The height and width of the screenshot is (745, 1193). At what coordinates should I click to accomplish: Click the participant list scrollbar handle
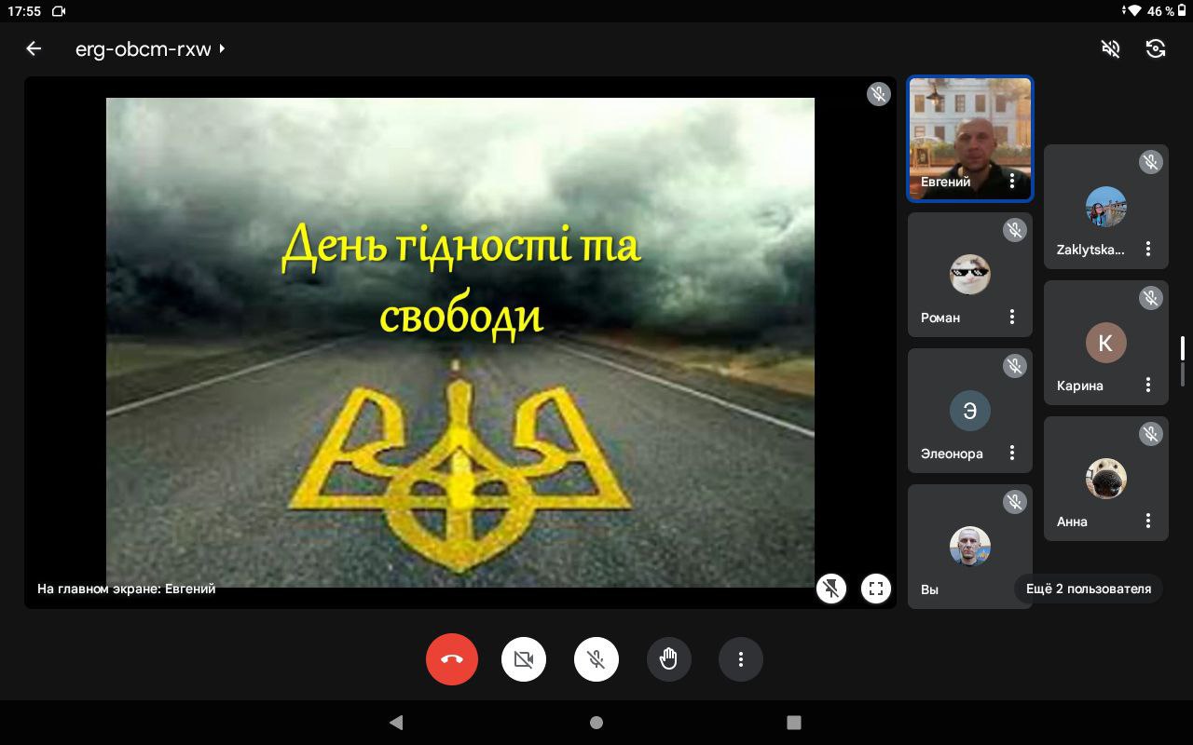[x=1183, y=349]
